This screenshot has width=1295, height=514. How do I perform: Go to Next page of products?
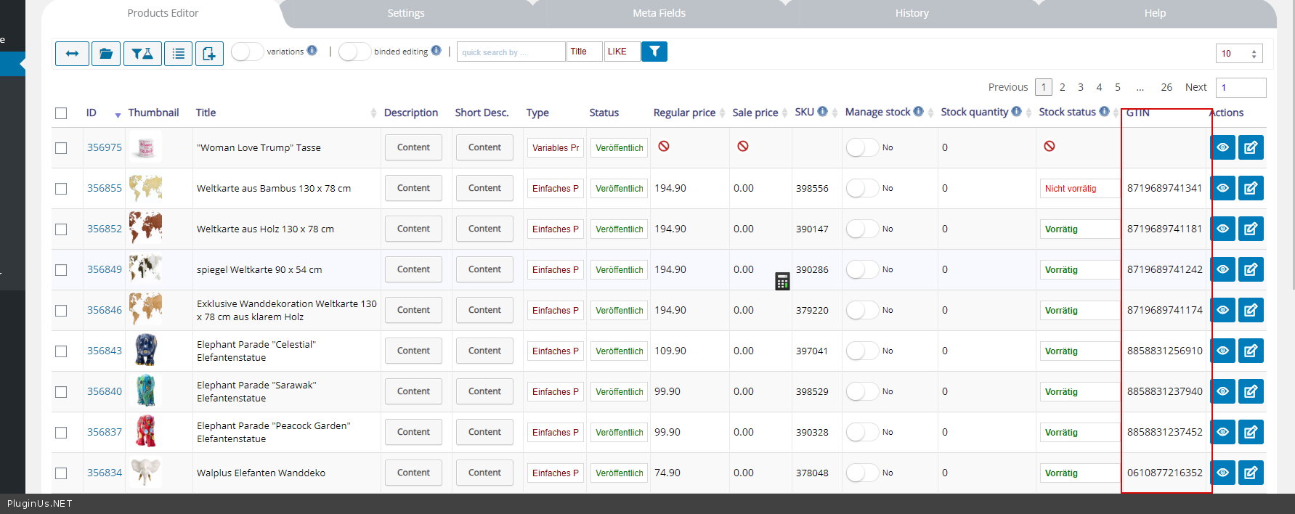coord(1195,87)
